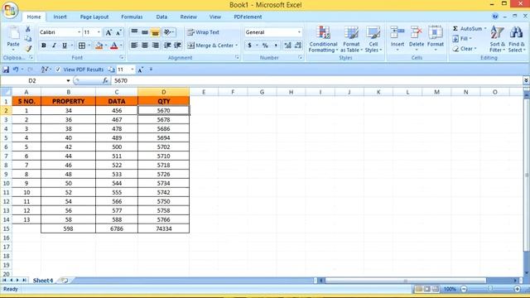The height and width of the screenshot is (298, 530).
Task: Click the Accounting dollar format icon
Action: [249, 46]
